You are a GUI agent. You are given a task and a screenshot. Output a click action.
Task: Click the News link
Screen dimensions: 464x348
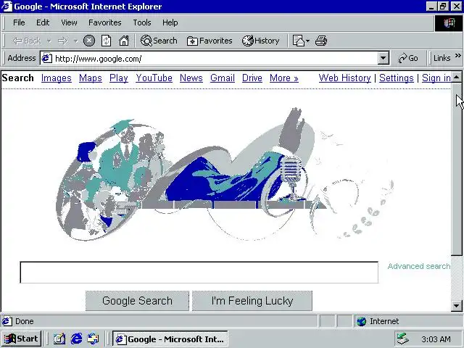[x=191, y=78]
